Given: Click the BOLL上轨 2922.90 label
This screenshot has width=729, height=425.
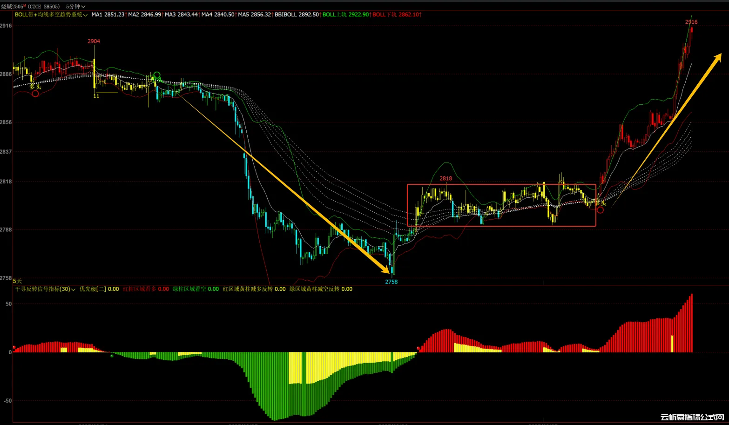Looking at the screenshot, I should point(345,15).
